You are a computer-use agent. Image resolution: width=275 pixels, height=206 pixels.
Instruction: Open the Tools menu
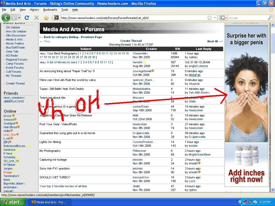(x=65, y=10)
